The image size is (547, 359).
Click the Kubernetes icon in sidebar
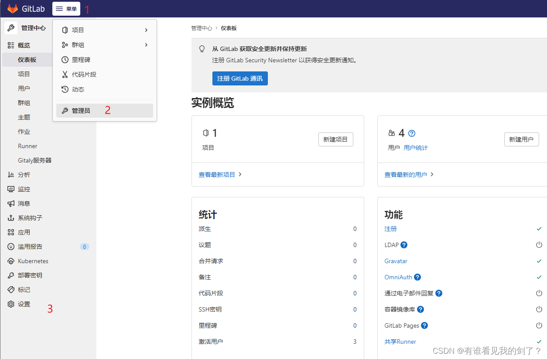pyautogui.click(x=11, y=261)
